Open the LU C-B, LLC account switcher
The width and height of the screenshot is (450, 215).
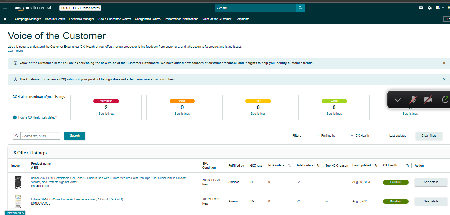(x=80, y=8)
